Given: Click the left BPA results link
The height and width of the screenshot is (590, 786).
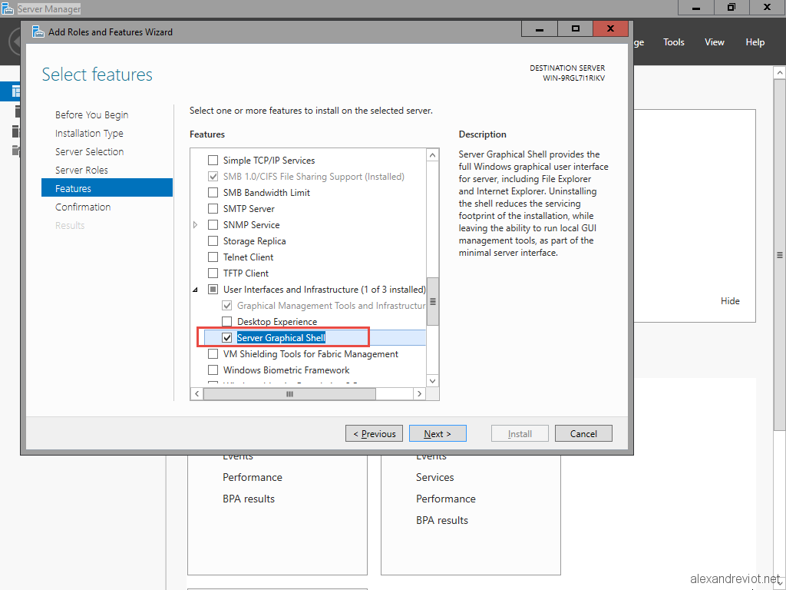Looking at the screenshot, I should pyautogui.click(x=249, y=499).
